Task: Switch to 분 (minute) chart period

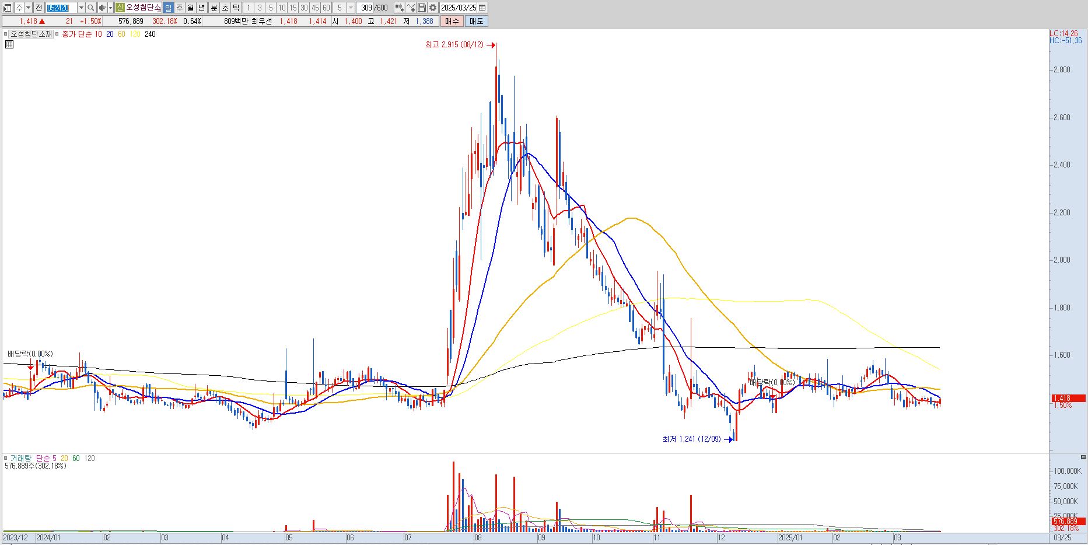Action: point(214,8)
